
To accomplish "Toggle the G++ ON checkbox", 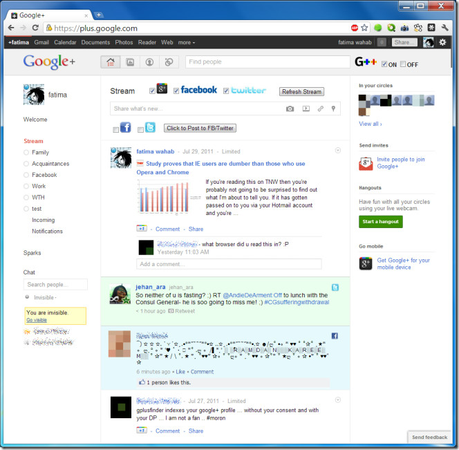I will click(384, 64).
